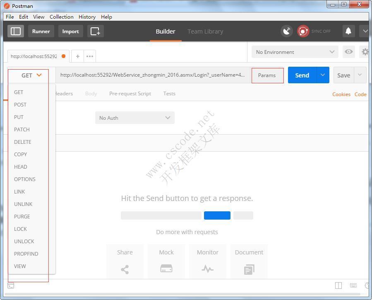Select POST from the method list
The image size is (372, 300).
20,104
